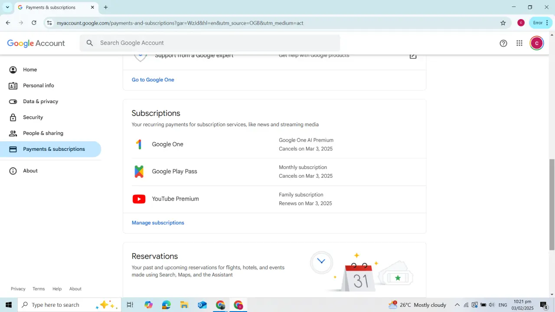Viewport: 555px width, 312px height.
Task: Open the Google Account profile avatar
Action: tap(537, 43)
